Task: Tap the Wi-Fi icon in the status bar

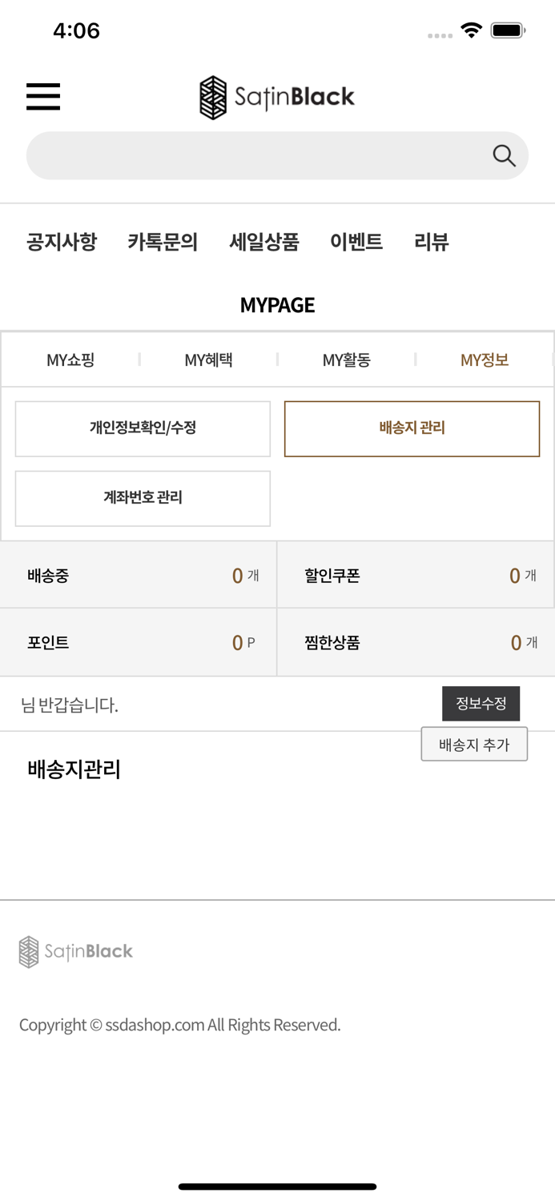Action: (x=471, y=29)
